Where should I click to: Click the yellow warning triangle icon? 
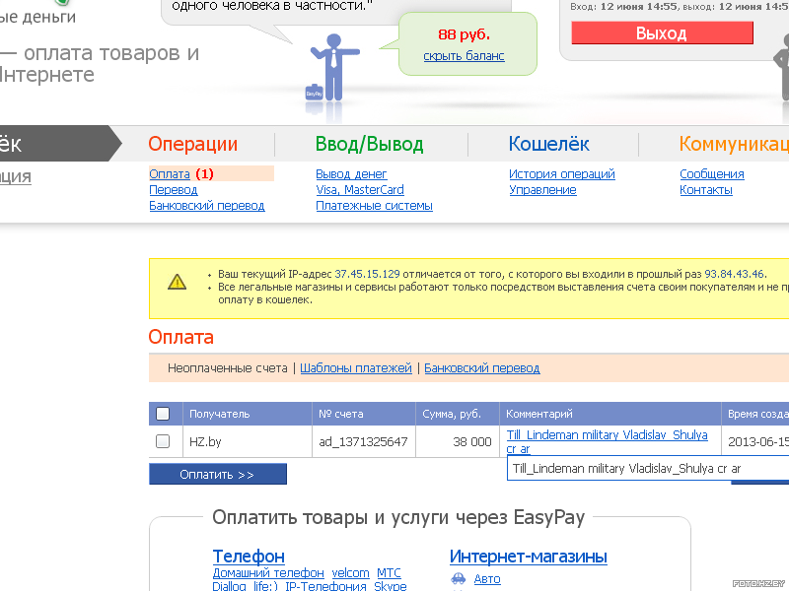point(177,282)
